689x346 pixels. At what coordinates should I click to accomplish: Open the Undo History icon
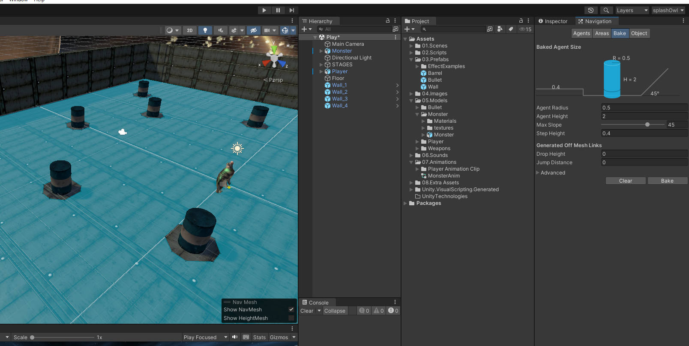591,10
